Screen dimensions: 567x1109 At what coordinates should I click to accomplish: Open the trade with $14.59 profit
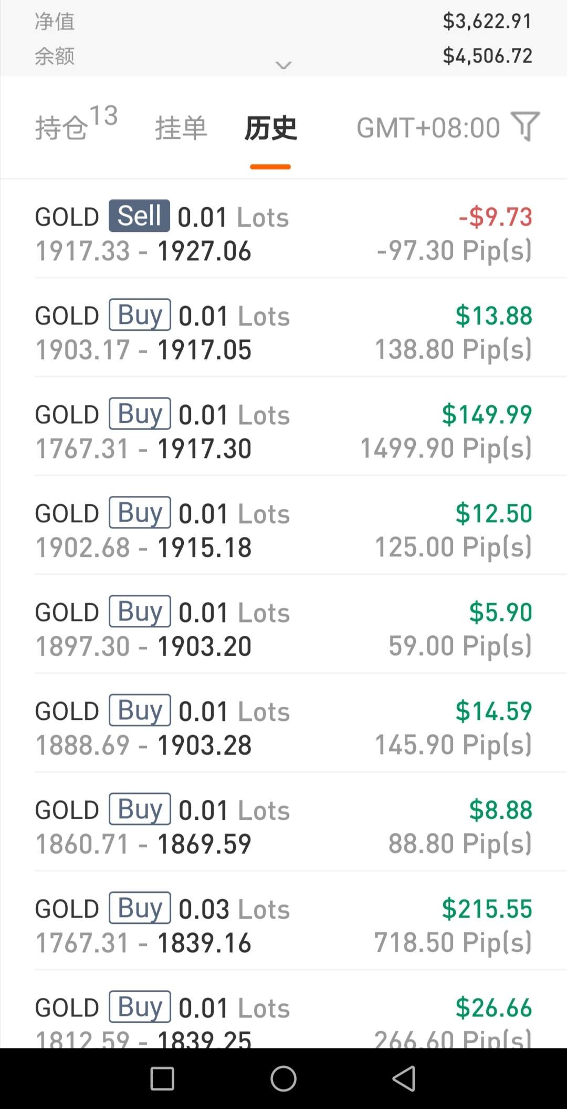pyautogui.click(x=283, y=727)
